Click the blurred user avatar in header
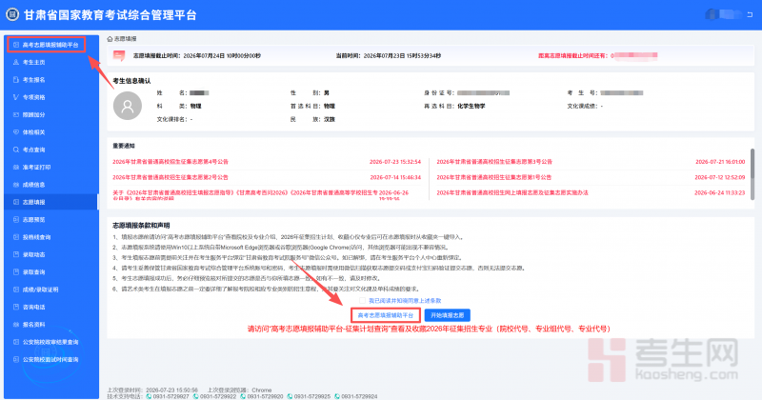 712,14
